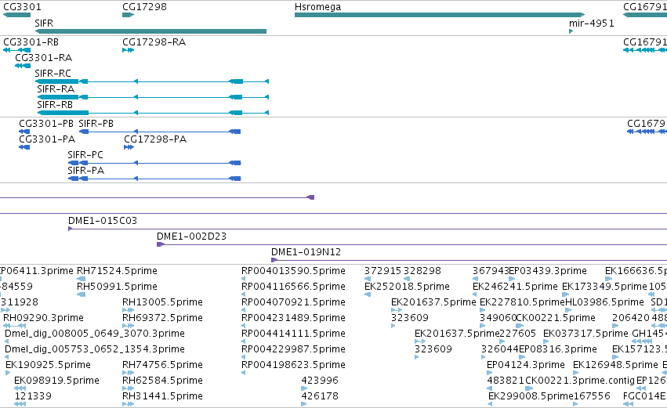
Task: Select the 167556 feature label
Action: tap(592, 396)
